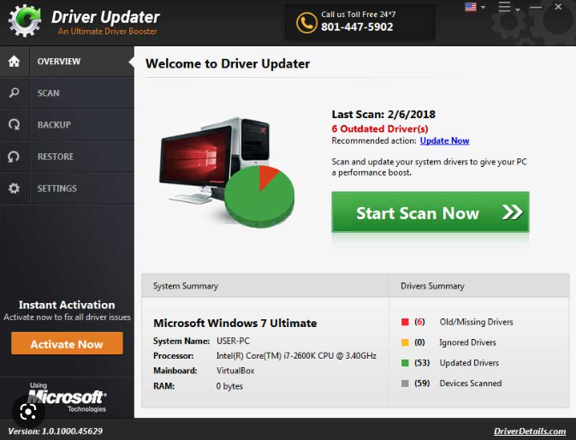Click the Driver Updater gear logo

[25, 21]
